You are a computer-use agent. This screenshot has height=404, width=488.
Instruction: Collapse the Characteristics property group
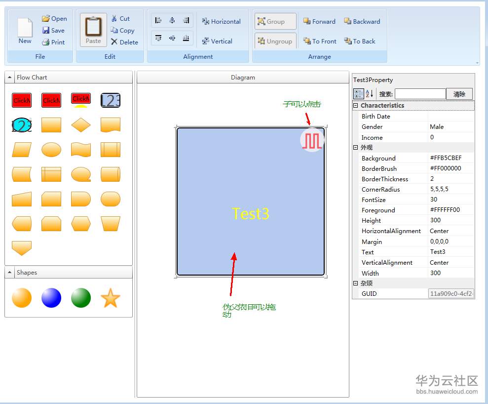pyautogui.click(x=355, y=106)
